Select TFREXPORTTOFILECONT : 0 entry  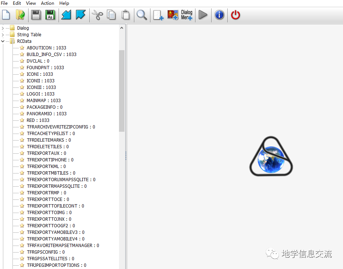55,206
